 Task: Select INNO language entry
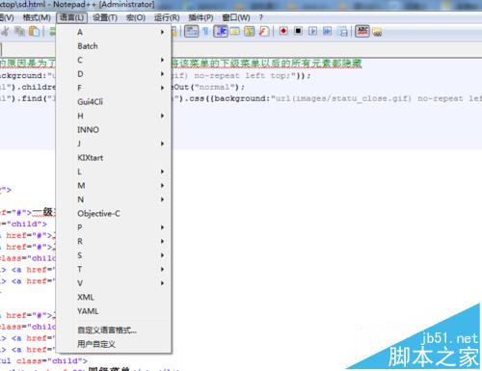pos(114,130)
